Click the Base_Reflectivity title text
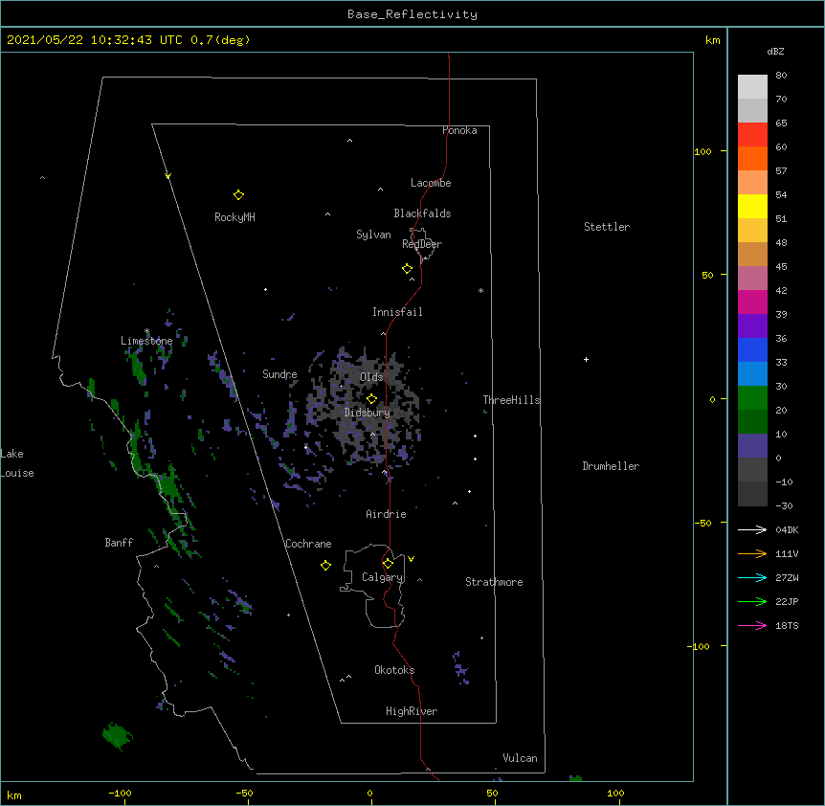The height and width of the screenshot is (806, 825). (412, 14)
